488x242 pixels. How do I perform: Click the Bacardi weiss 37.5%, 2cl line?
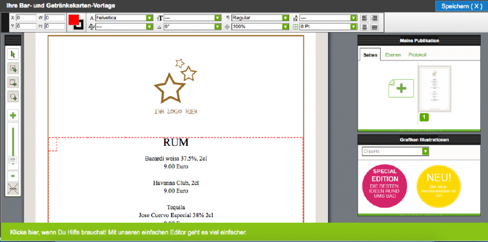pyautogui.click(x=176, y=159)
